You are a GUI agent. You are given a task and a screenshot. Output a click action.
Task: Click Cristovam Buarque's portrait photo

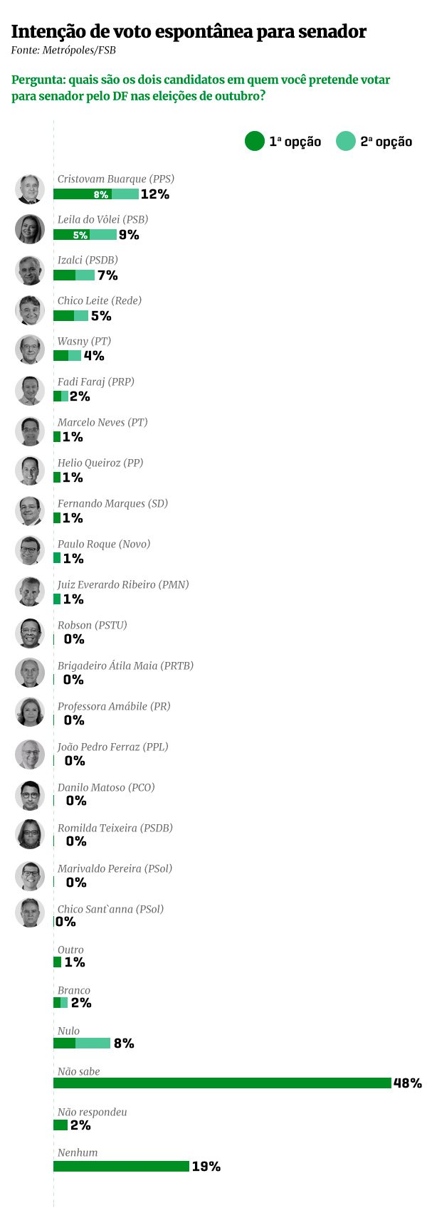coord(30,189)
